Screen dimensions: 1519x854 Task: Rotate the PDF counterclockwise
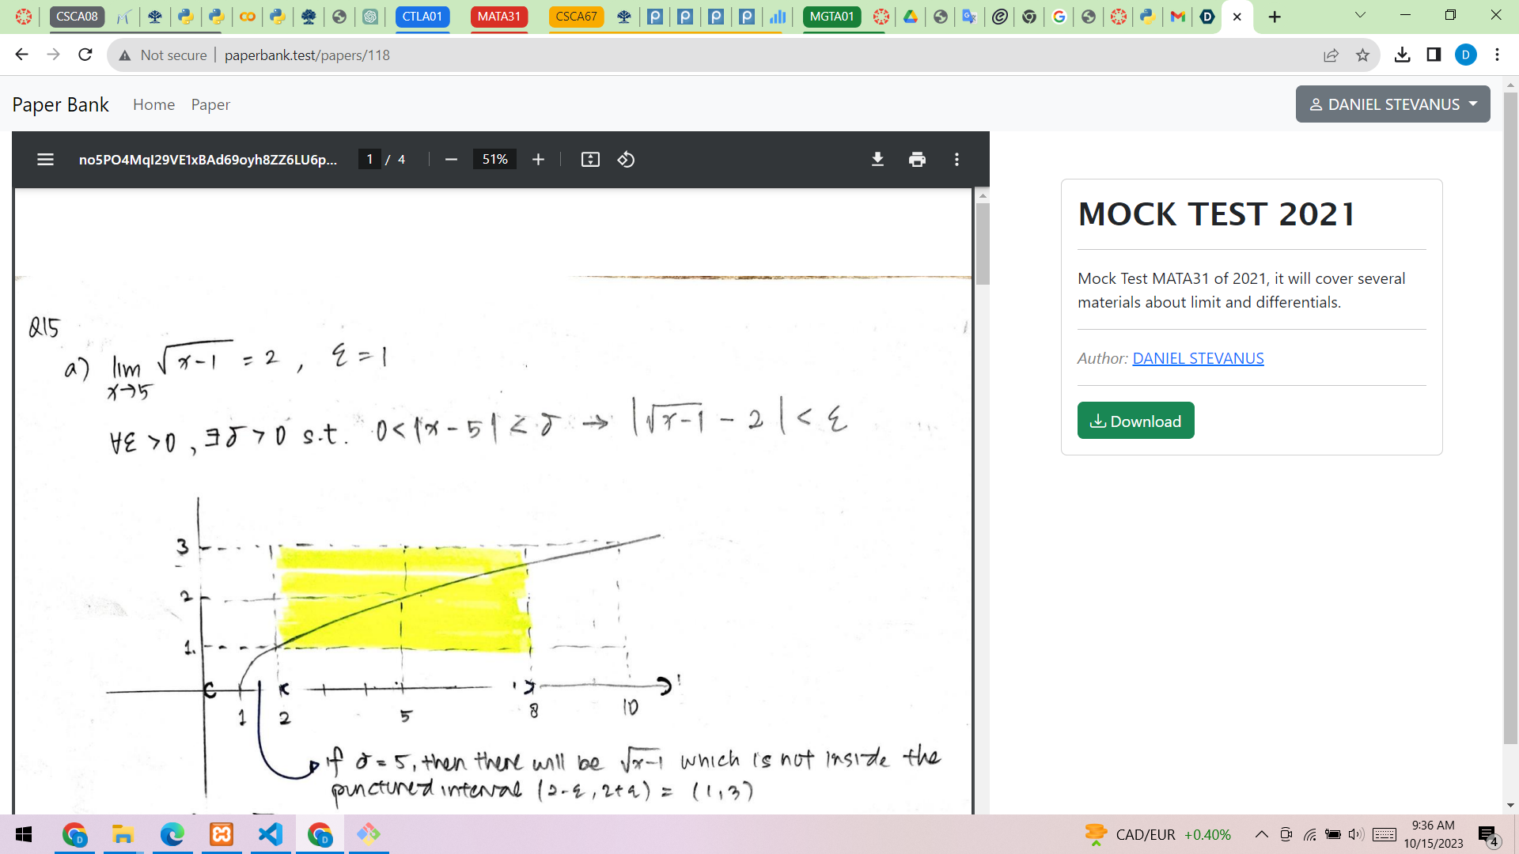pyautogui.click(x=626, y=160)
